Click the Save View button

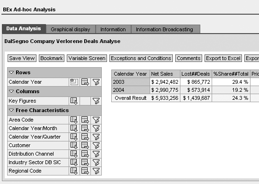pos(22,58)
